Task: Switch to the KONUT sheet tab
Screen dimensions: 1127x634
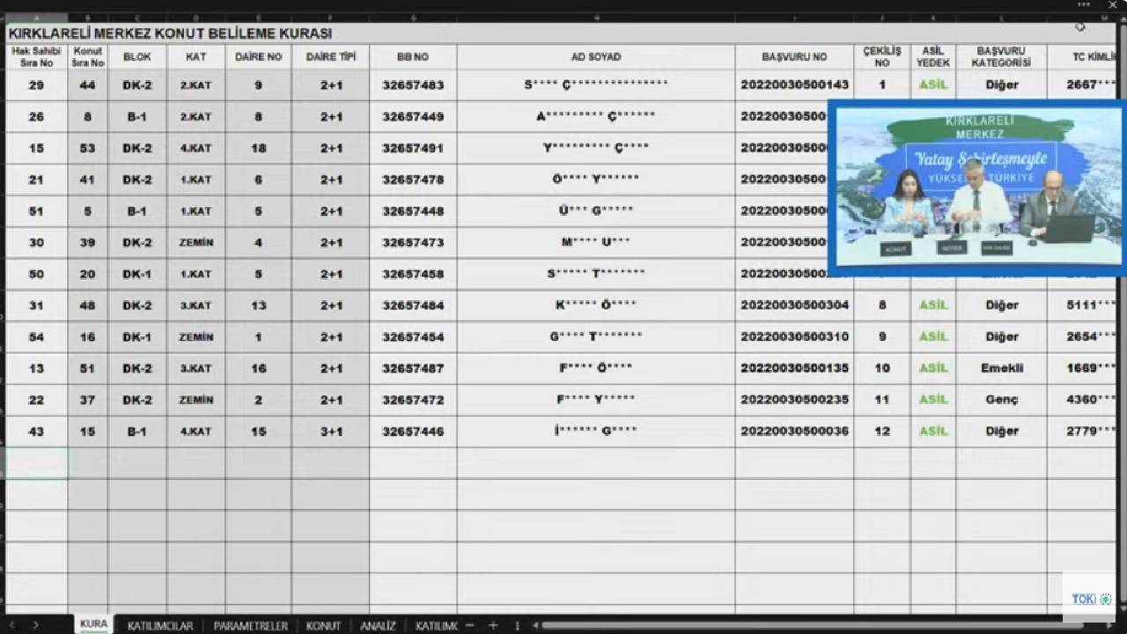Action: 323,626
